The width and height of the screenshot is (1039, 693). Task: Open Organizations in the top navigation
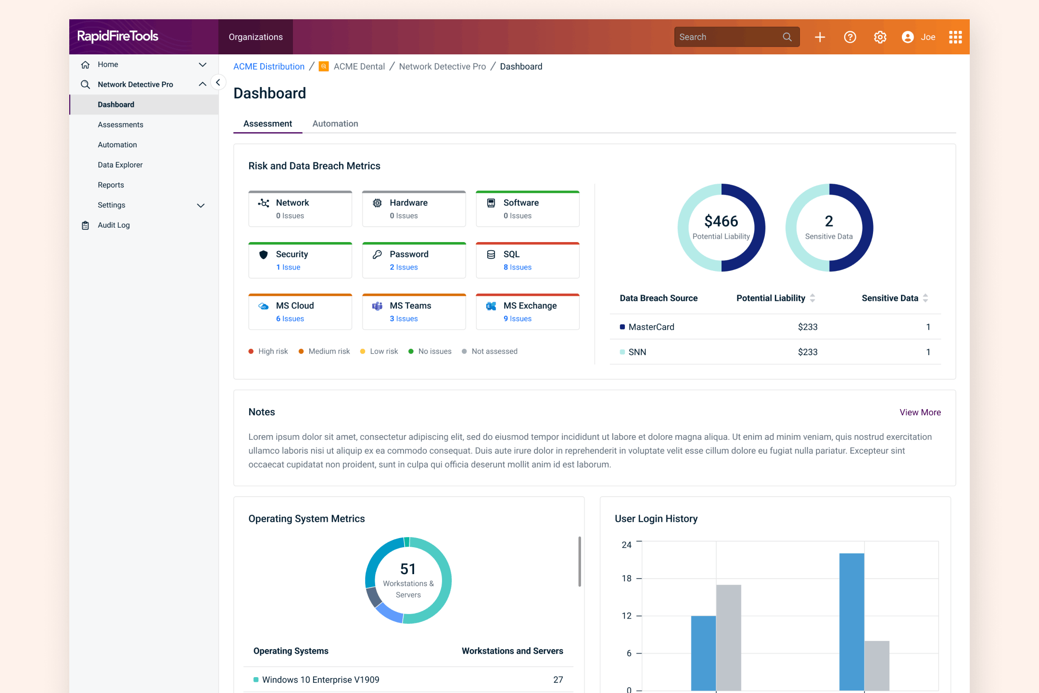tap(255, 37)
